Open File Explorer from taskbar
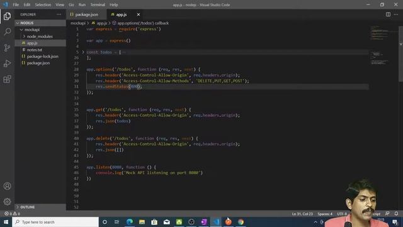Viewport: 403px width, 227px height. tap(142, 222)
